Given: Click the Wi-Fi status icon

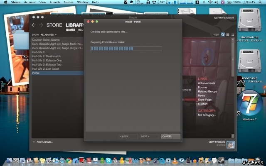Looking at the screenshot, I should pyautogui.click(x=210, y=2).
